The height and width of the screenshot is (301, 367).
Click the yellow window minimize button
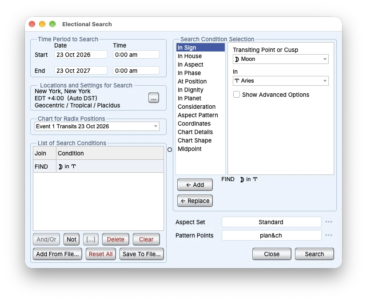[42, 24]
